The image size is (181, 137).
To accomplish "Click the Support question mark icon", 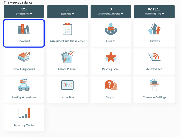I will coord(111,85).
